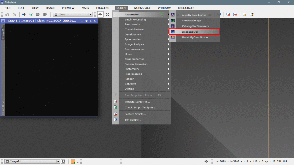294x165 pixels.
Task: Click the rename image identifier toolbar icon
Action: (24, 14)
